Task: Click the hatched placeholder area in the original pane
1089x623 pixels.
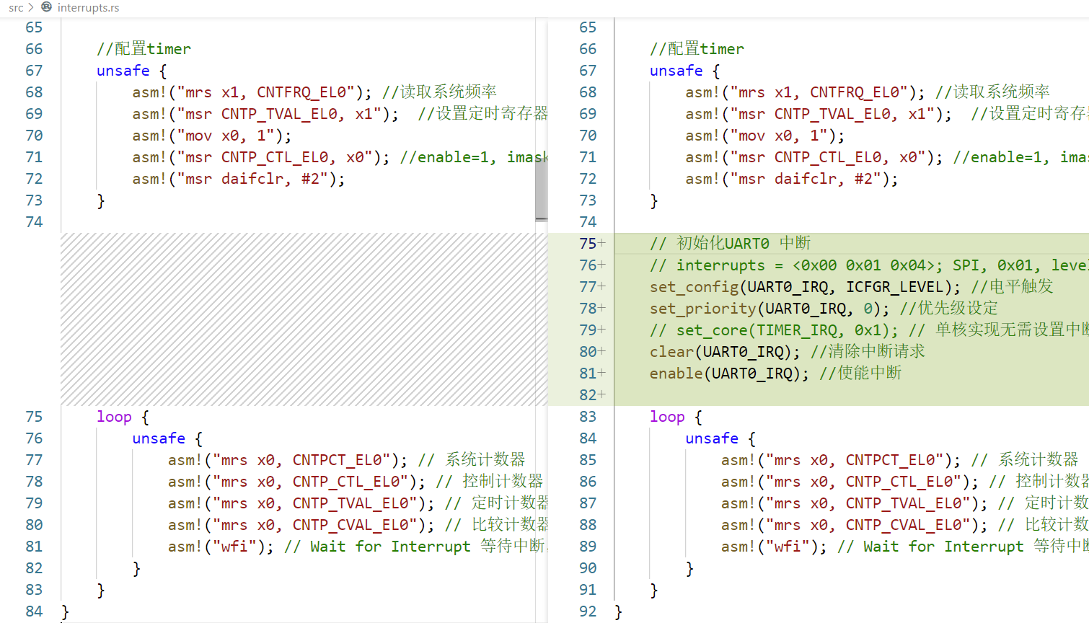Action: point(303,319)
